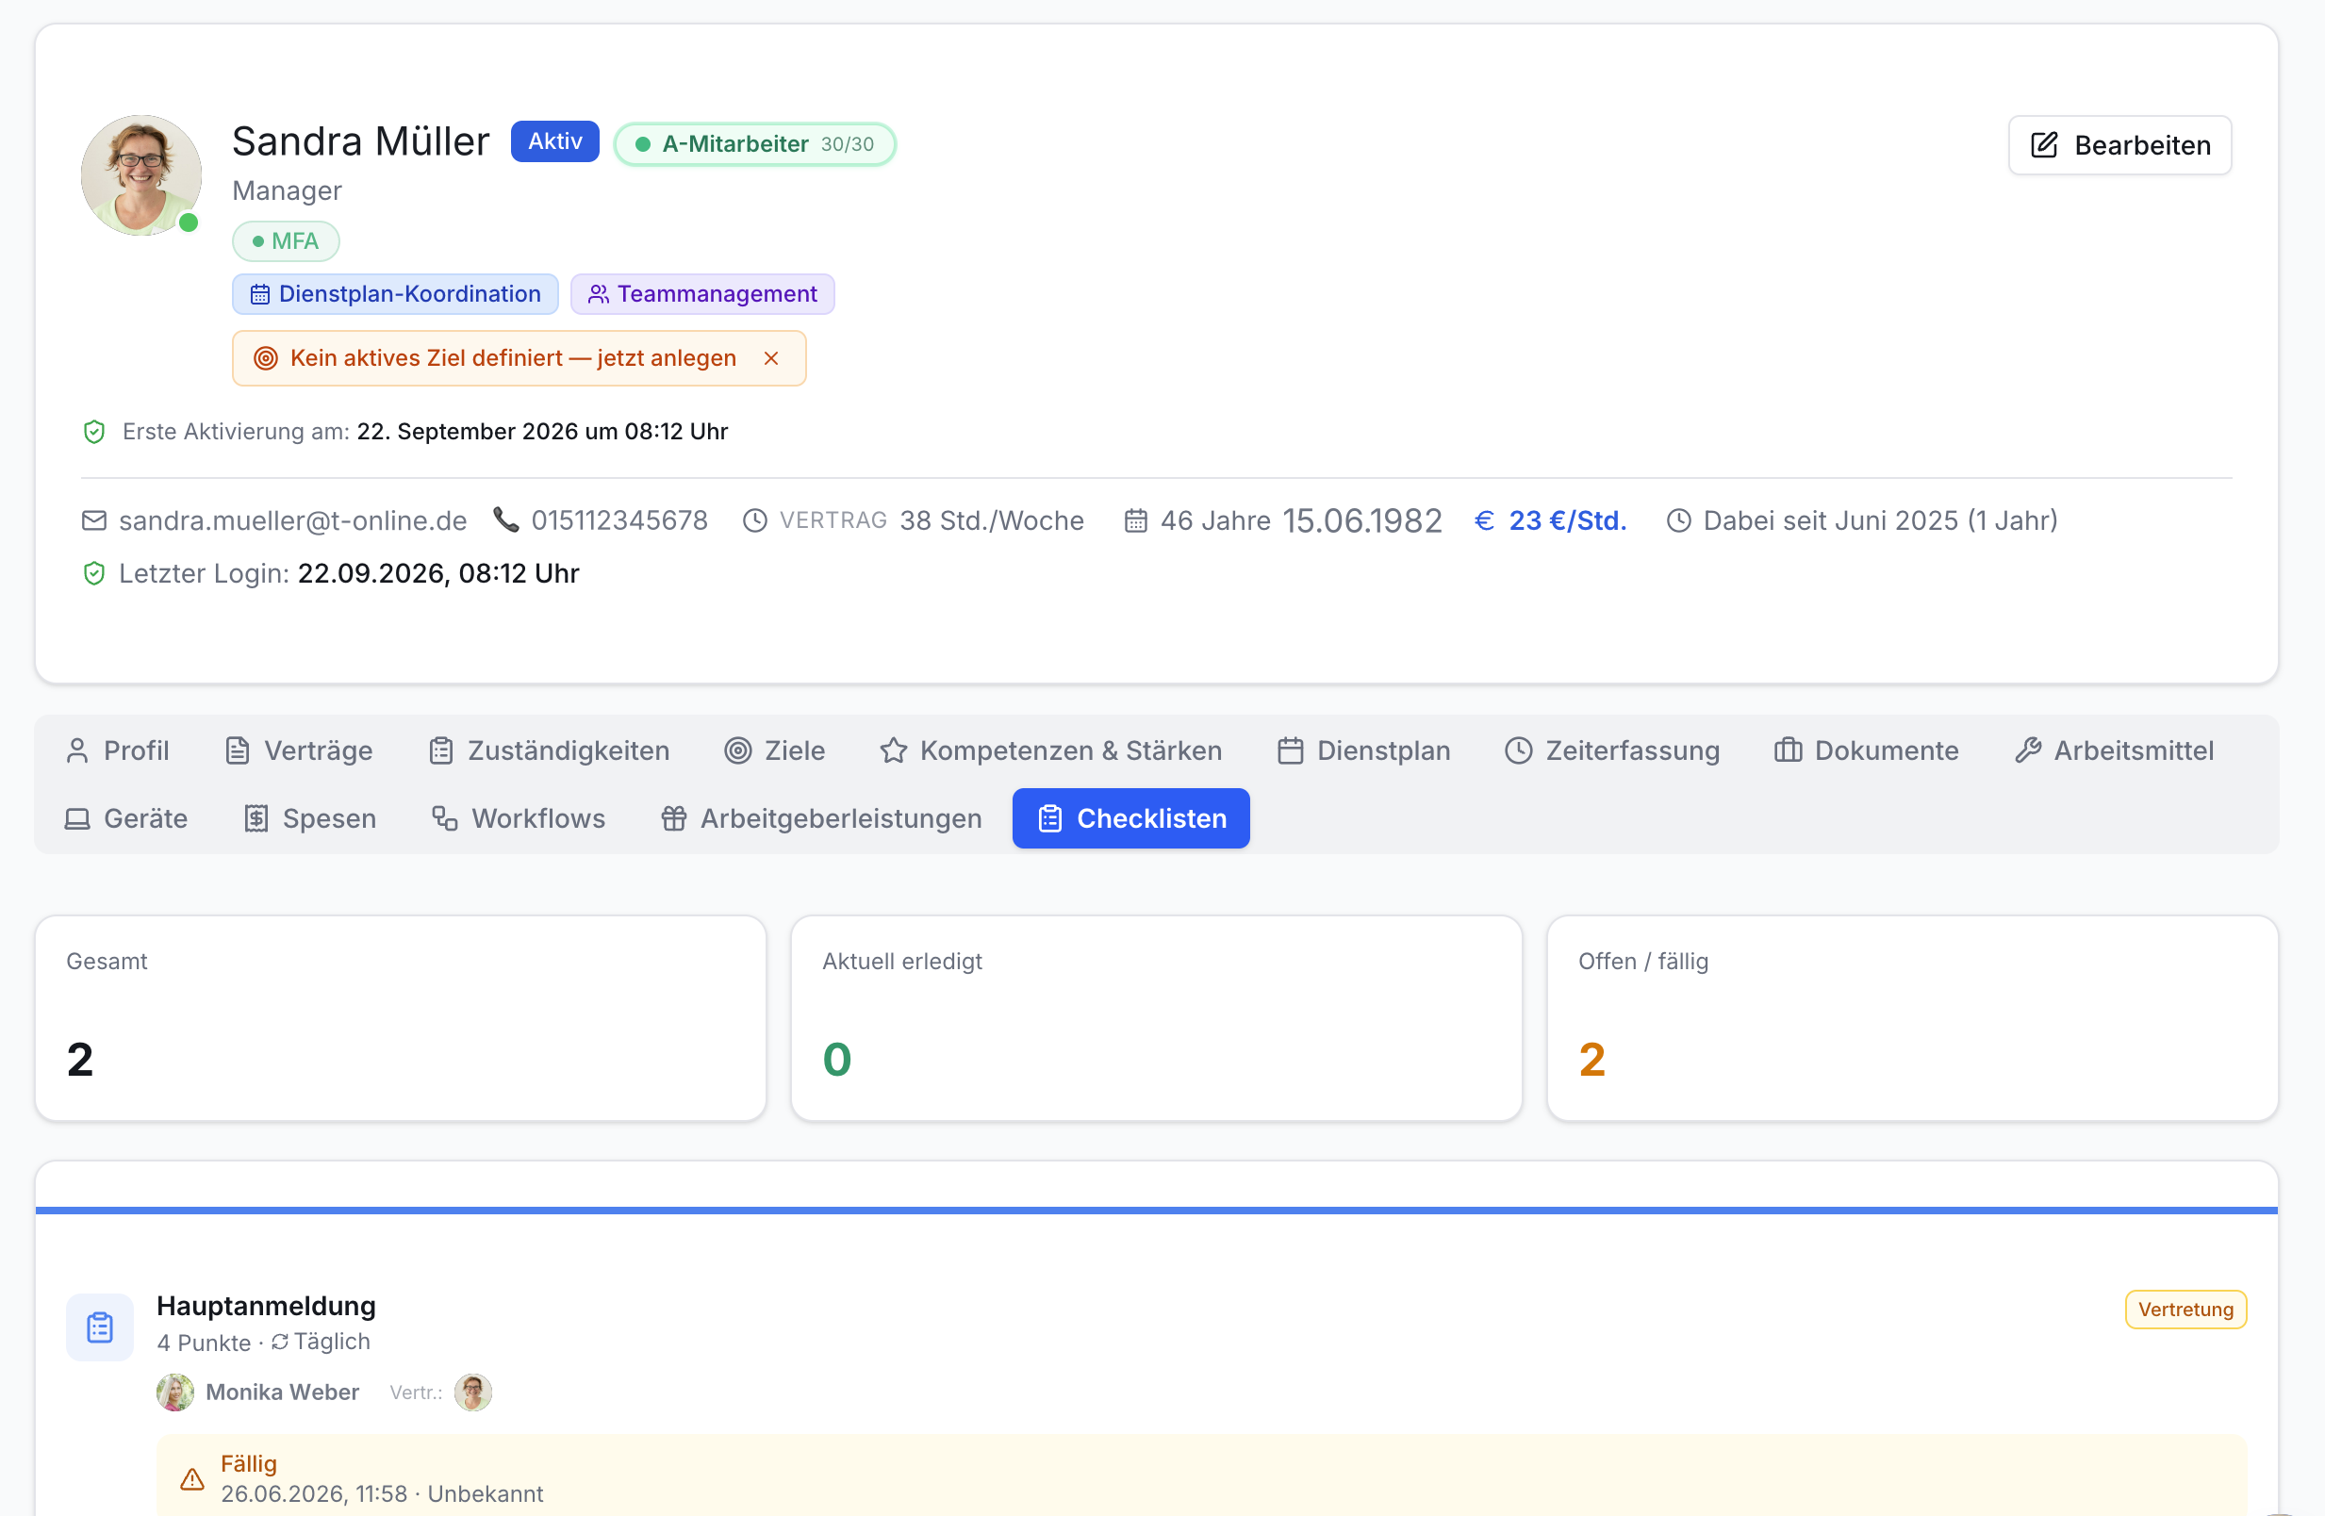Click Sandra Müller's profile photo
Viewport: 2325px width, 1516px height.
point(140,174)
